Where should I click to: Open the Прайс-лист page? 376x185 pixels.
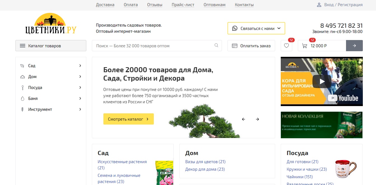click(x=183, y=5)
